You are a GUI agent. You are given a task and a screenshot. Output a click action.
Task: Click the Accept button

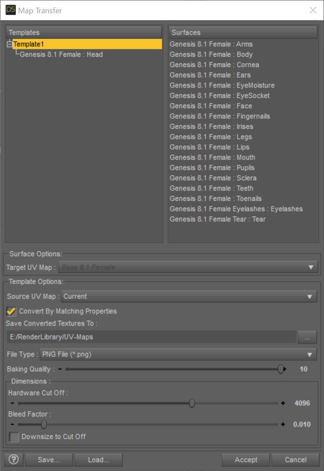[x=246, y=459]
